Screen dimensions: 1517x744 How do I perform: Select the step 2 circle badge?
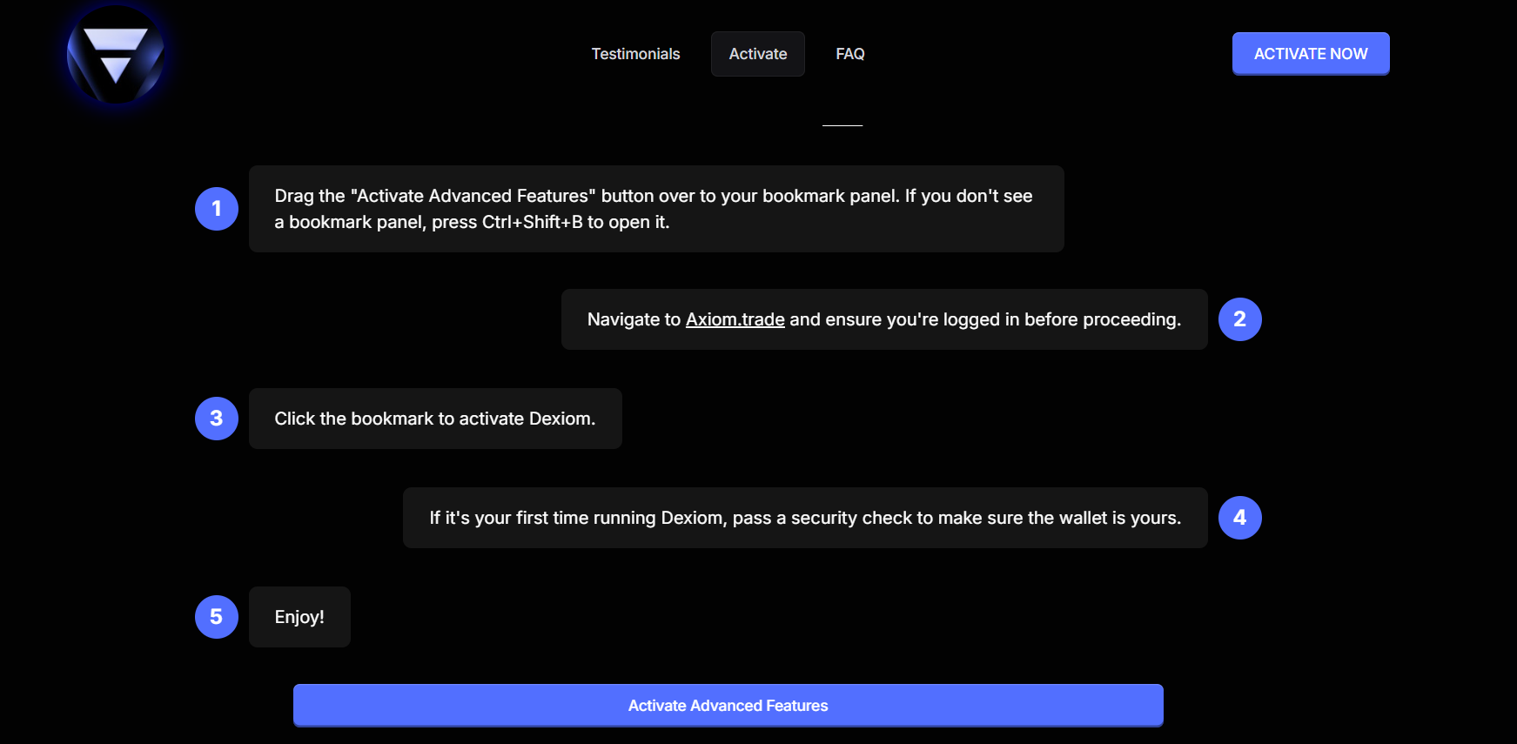pyautogui.click(x=1239, y=319)
